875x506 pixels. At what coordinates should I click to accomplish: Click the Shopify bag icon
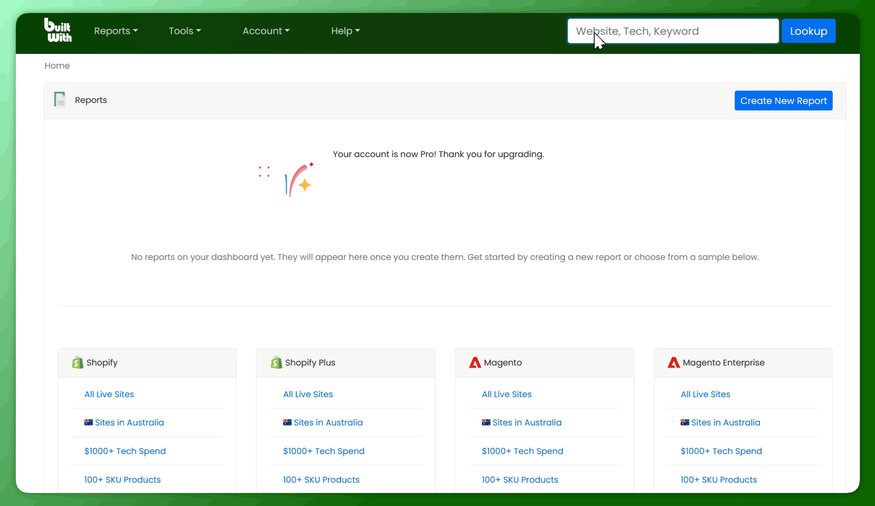[77, 362]
